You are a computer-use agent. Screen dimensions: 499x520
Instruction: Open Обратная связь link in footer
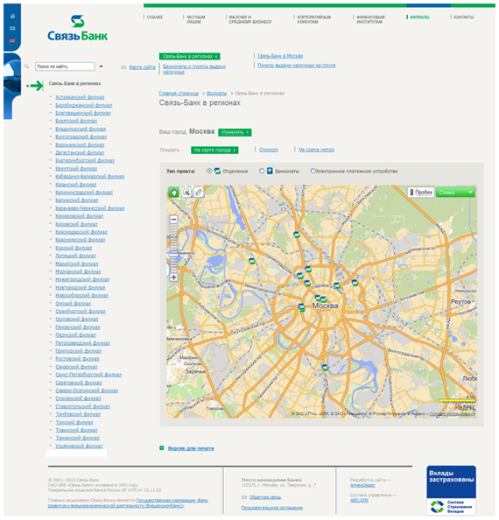(x=265, y=497)
